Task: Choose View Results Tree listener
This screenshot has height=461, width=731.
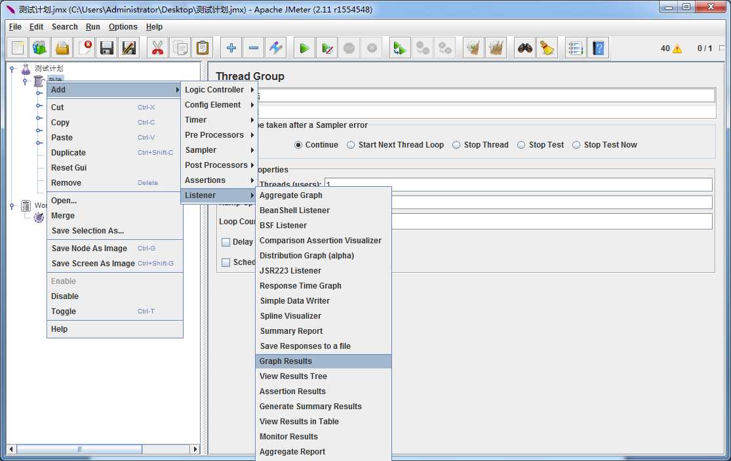Action: pyautogui.click(x=324, y=376)
